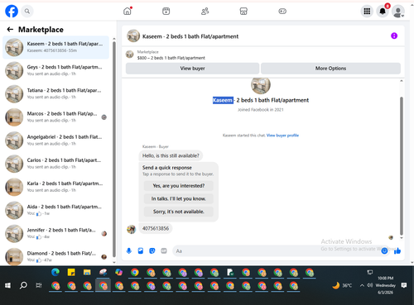Focus the Aa message input field
Image resolution: width=414 pixels, height=305 pixels.
point(276,251)
